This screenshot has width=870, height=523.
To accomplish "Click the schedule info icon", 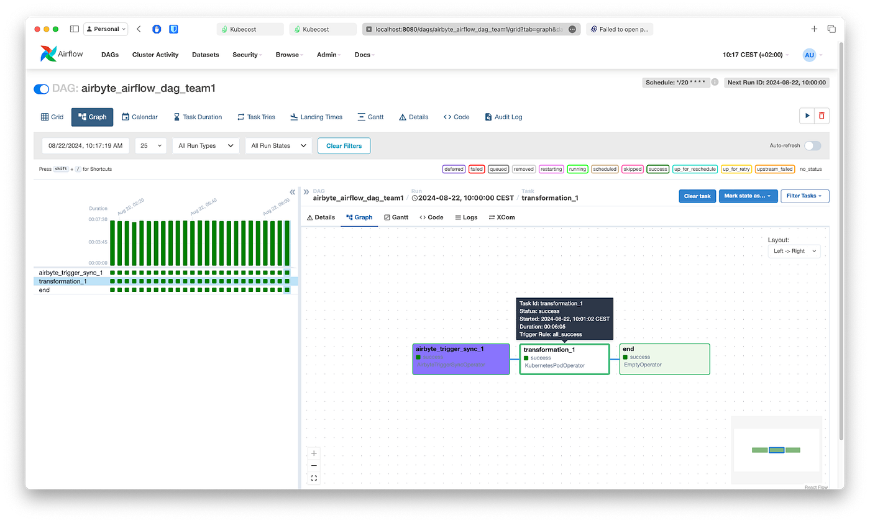I will coord(715,83).
